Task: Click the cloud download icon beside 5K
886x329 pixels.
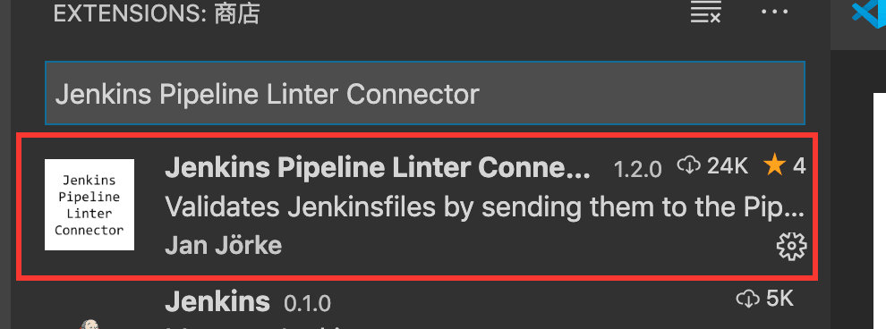Action: 747,299
